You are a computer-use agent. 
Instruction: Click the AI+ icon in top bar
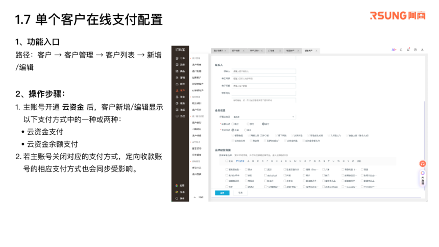click(394, 50)
